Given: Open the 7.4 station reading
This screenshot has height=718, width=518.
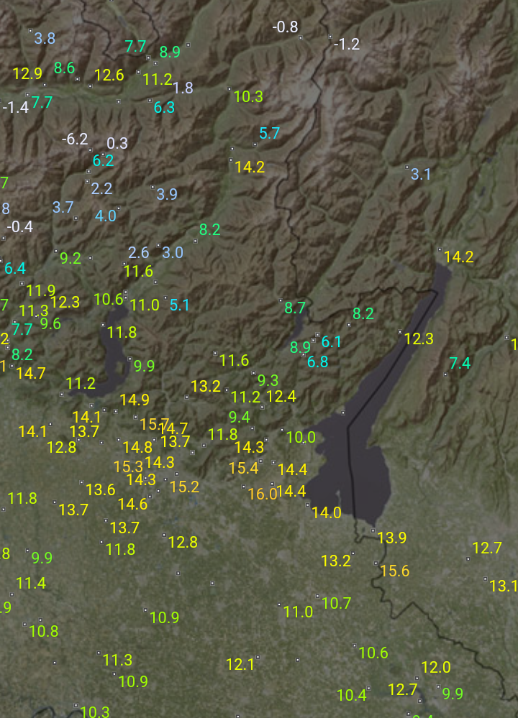Looking at the screenshot, I should point(460,364).
